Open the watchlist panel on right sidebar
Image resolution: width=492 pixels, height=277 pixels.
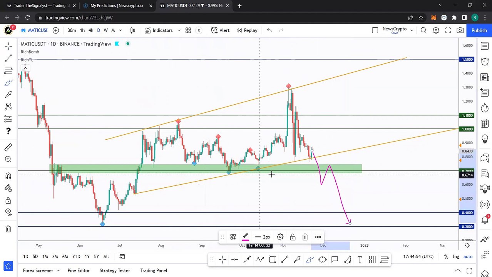485,47
